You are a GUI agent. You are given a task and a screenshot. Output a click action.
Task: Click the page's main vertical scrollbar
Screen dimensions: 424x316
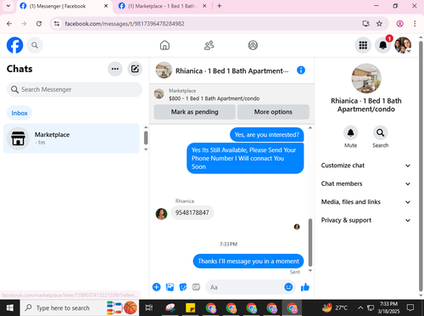click(421, 166)
